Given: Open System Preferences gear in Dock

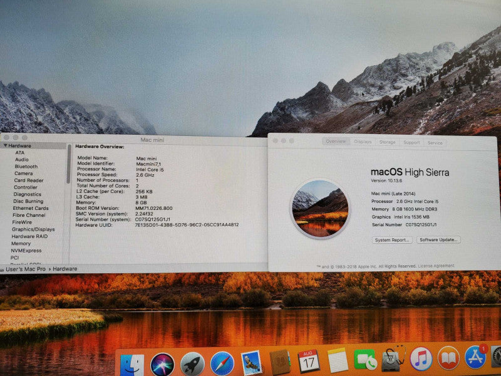Looking at the screenshot, I should pyautogui.click(x=496, y=356).
